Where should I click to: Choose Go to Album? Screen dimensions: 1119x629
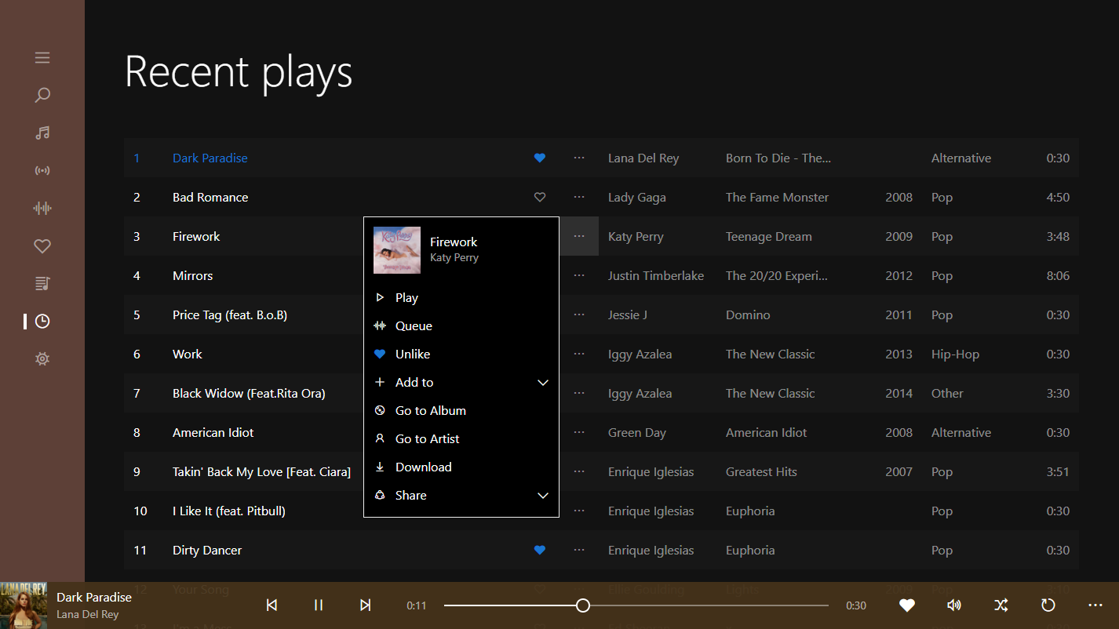pos(461,410)
